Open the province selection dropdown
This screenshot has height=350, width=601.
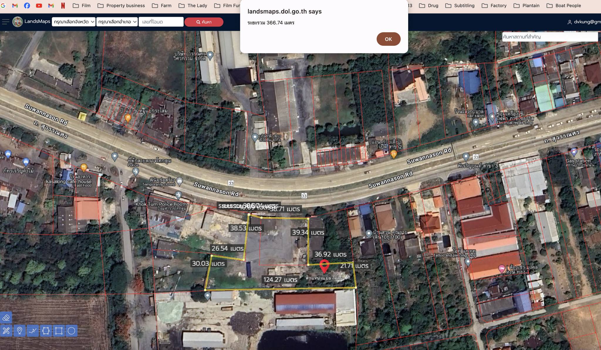[74, 22]
